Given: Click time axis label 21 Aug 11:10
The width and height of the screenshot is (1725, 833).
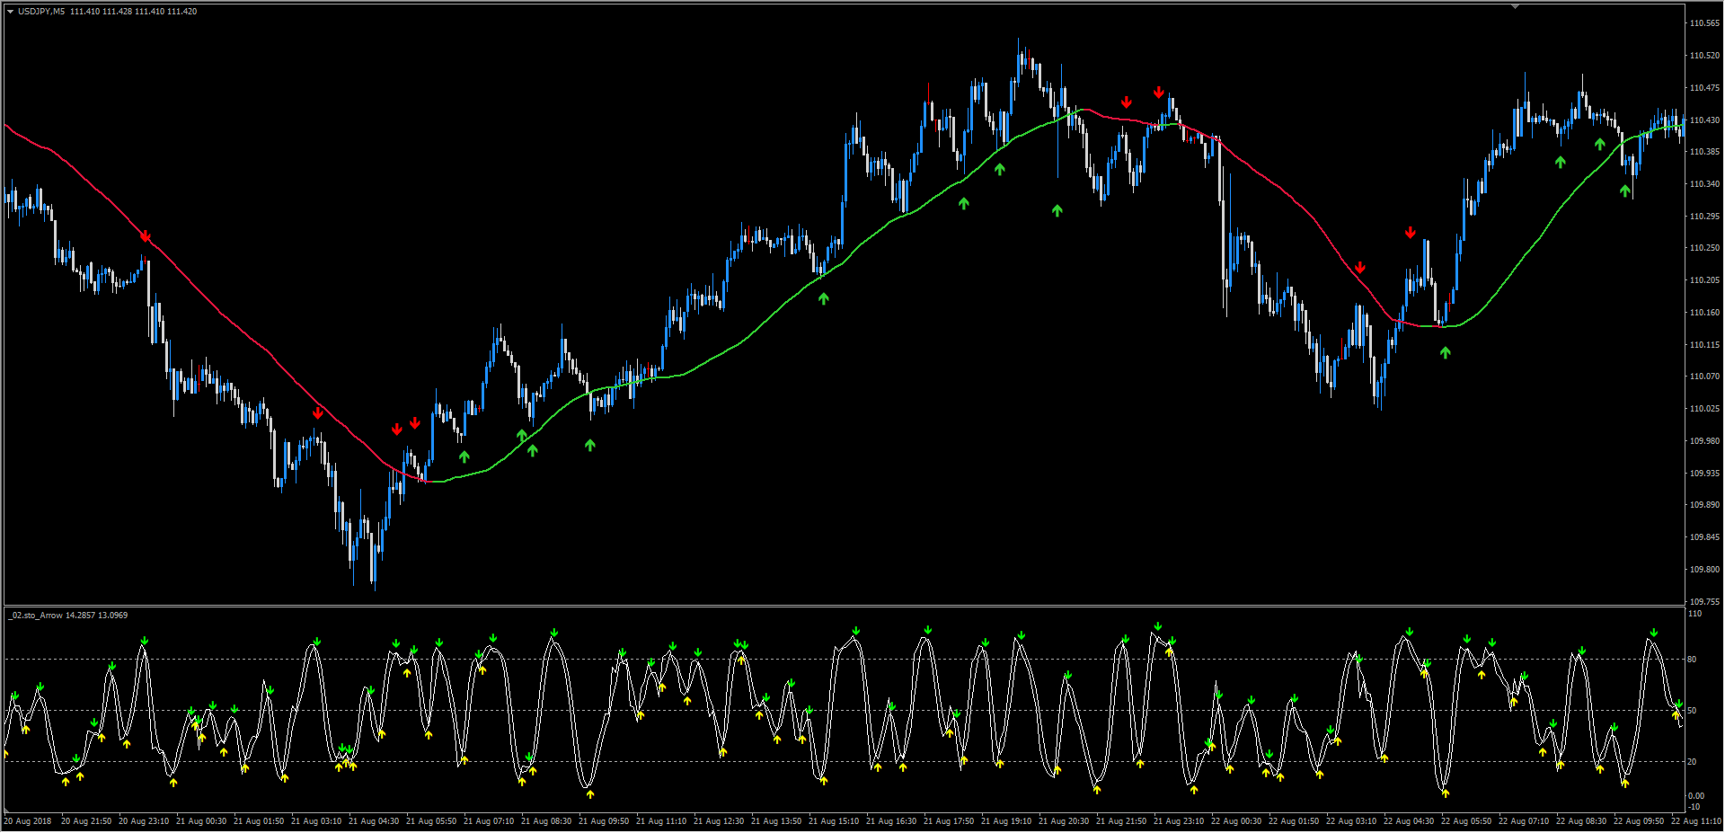Looking at the screenshot, I should pos(661,821).
